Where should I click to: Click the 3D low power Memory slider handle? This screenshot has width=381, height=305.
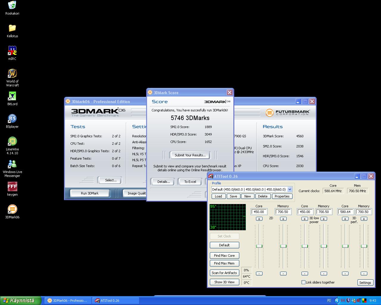click(324, 246)
